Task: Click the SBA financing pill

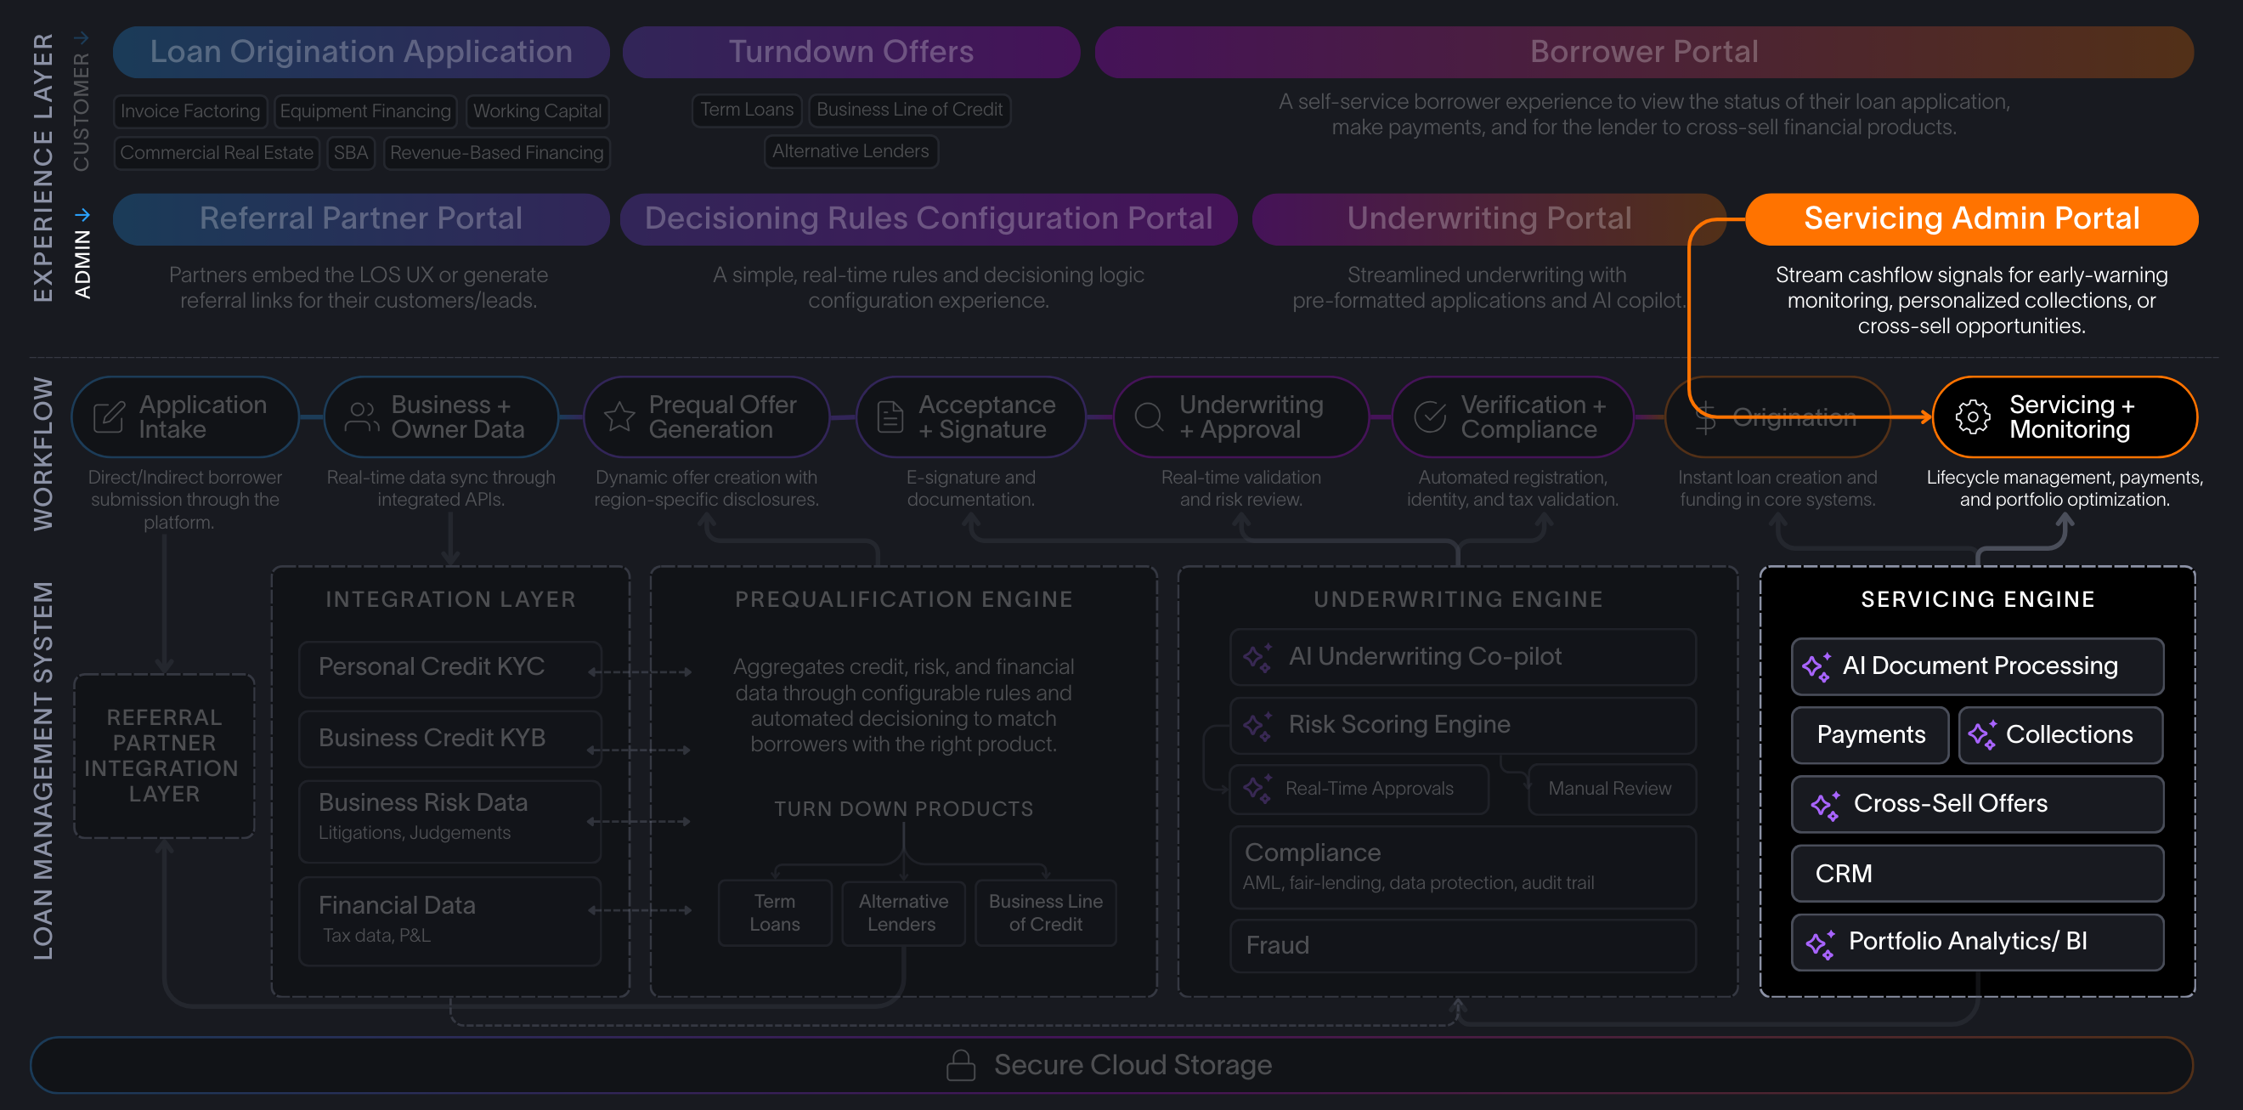Action: pyautogui.click(x=351, y=152)
